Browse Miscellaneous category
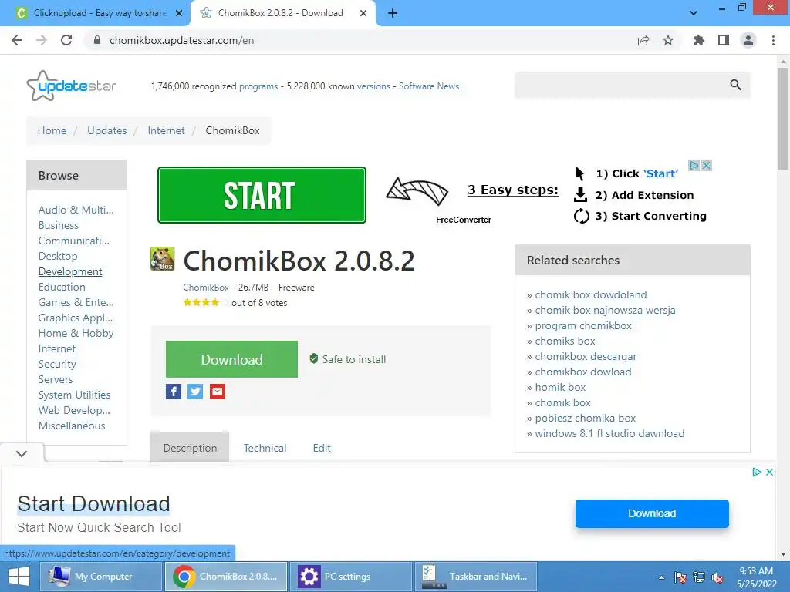This screenshot has height=592, width=790. (72, 425)
